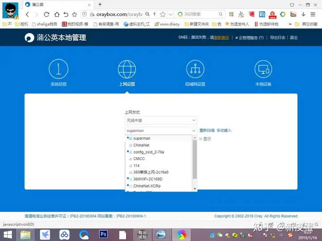Click the oraybox.com address bar

pos(119,14)
